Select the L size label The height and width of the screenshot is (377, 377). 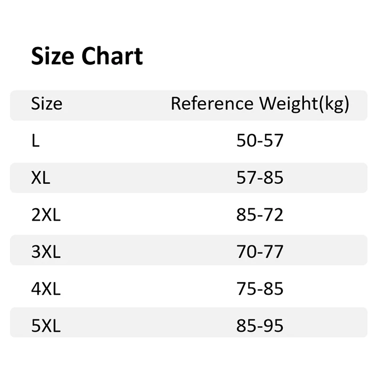pyautogui.click(x=35, y=141)
